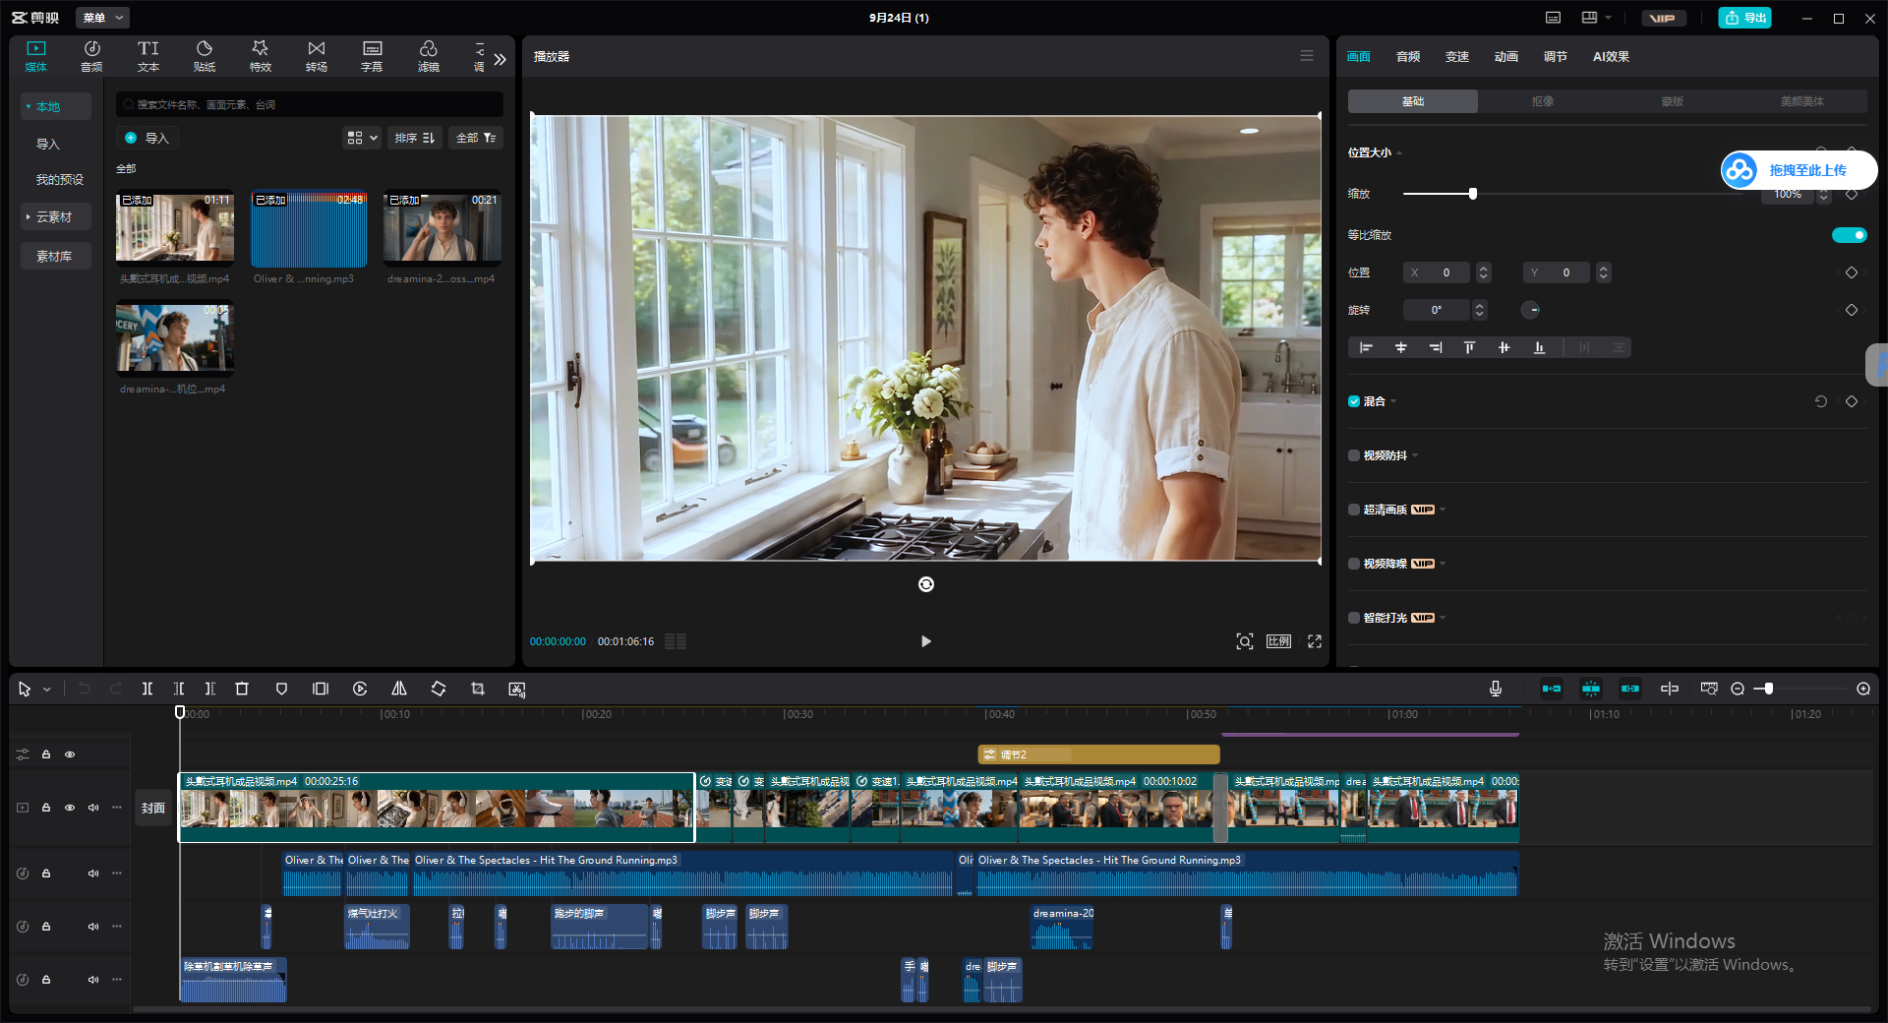
Task: Open the 转场 transitions panel
Action: click(316, 56)
